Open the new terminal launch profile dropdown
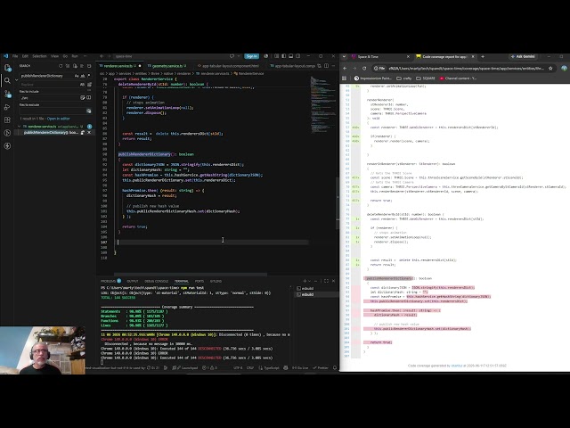 (309, 281)
